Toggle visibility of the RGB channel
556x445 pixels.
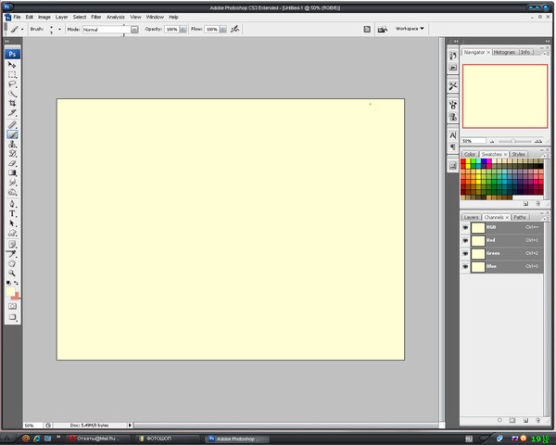tap(465, 227)
